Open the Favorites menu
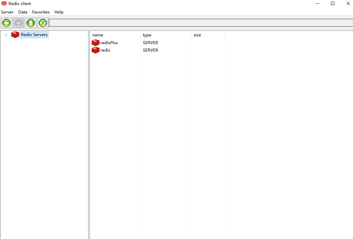The image size is (353, 239). pos(41,12)
